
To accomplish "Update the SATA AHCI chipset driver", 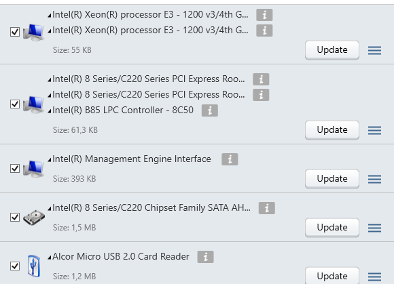I will (x=332, y=228).
